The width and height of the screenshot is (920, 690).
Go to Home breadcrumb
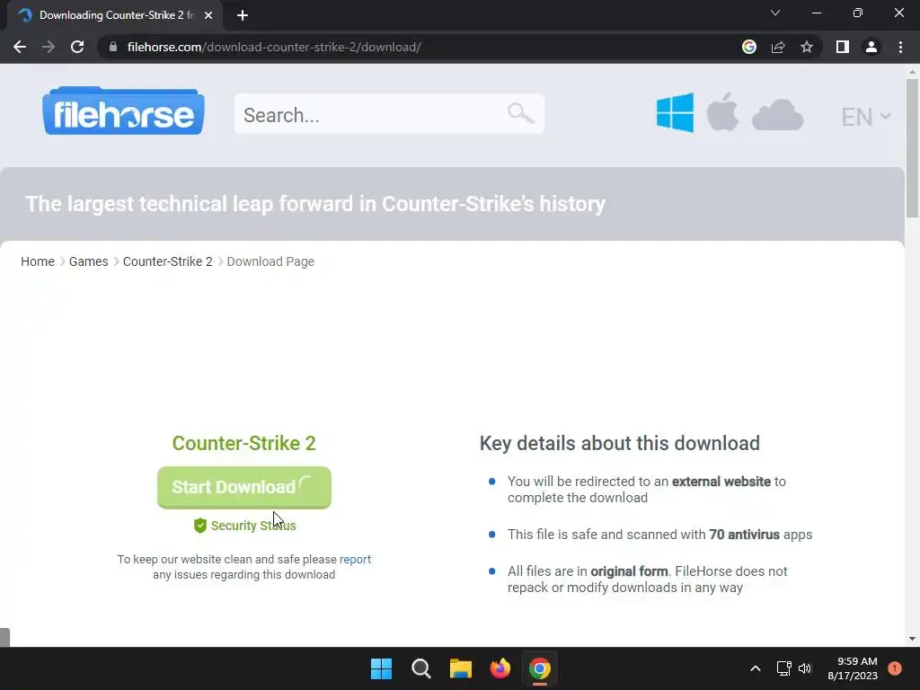38,261
